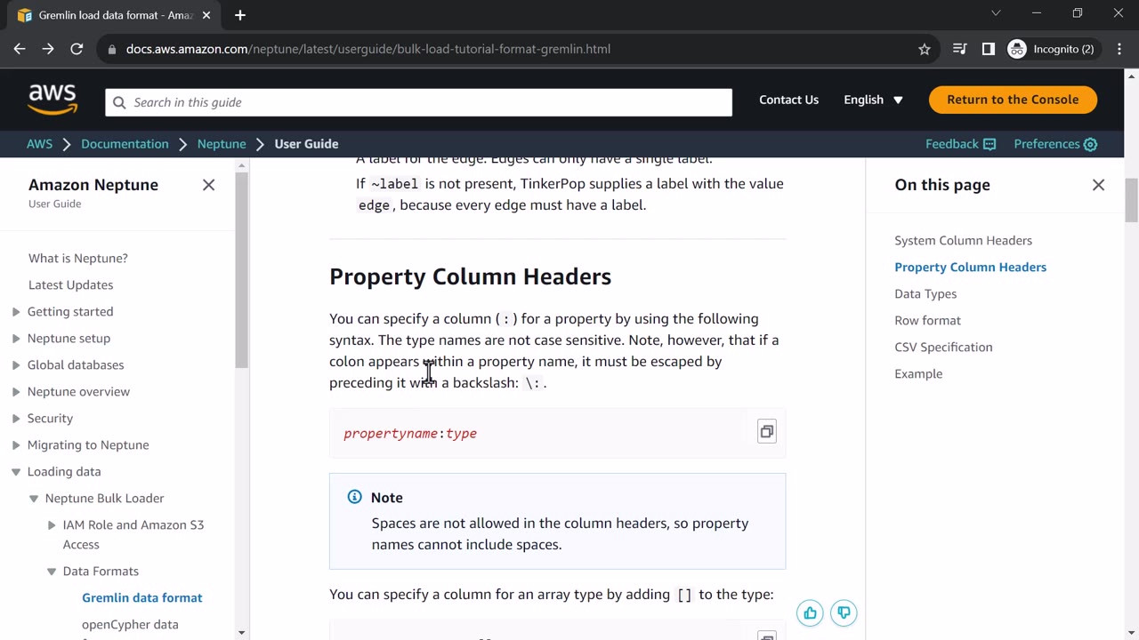Click the left sidebar scroll down arrow
This screenshot has height=640, width=1139.
pos(241,633)
